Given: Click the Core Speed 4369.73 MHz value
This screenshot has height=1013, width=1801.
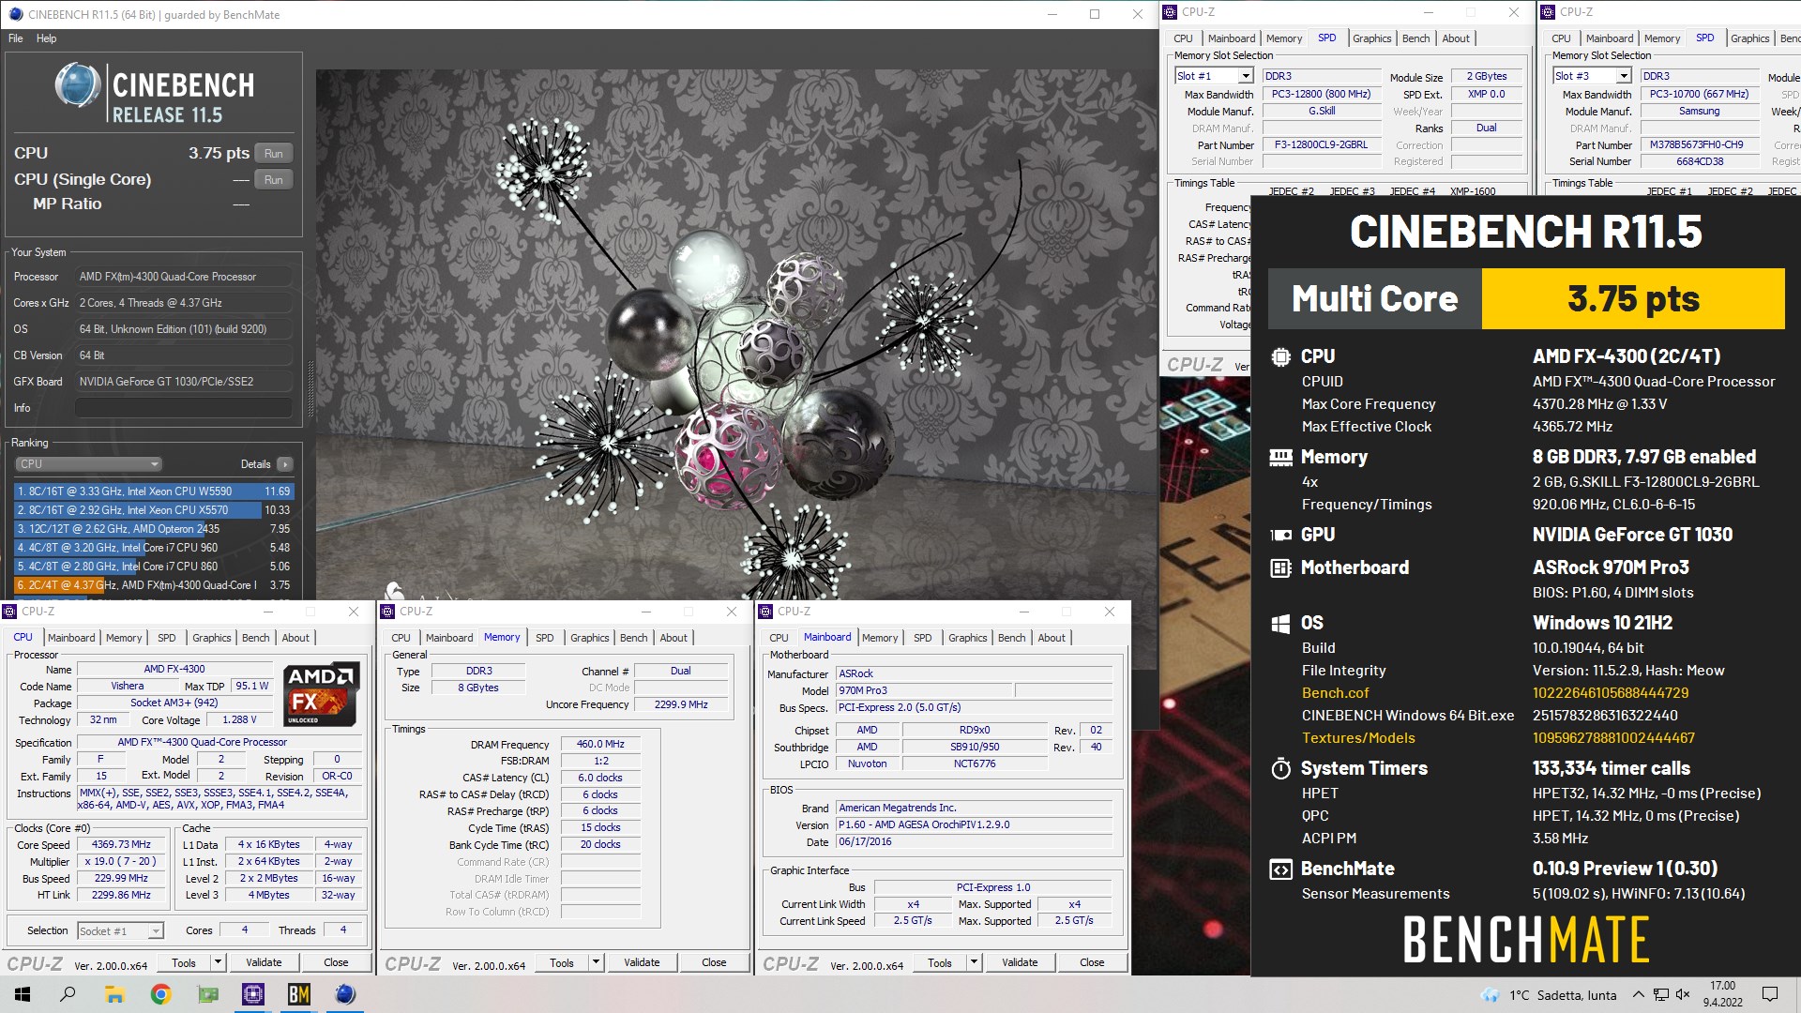Looking at the screenshot, I should click(122, 845).
